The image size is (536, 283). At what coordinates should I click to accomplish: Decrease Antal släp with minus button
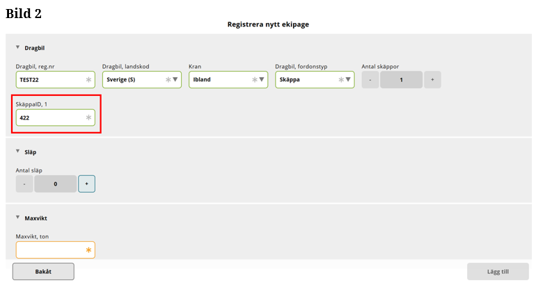(x=24, y=184)
